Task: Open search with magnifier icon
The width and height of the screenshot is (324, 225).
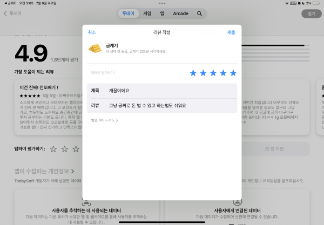Action: click(199, 13)
